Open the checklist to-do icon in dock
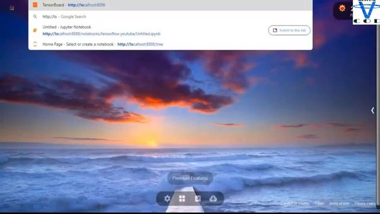 tap(198, 199)
